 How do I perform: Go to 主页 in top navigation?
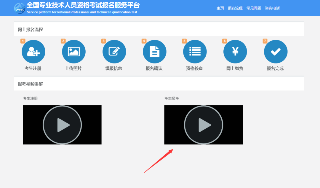pyautogui.click(x=220, y=8)
